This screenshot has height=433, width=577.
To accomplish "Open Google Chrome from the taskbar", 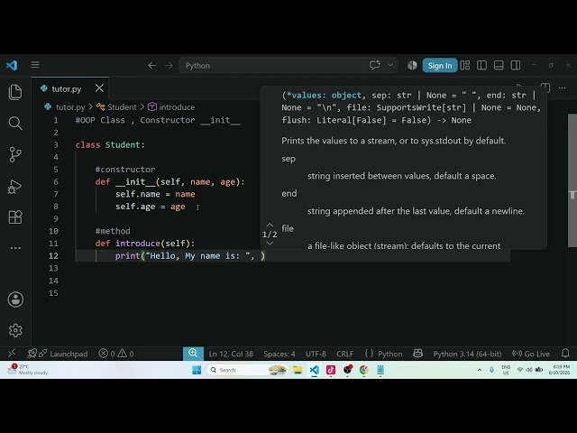I will [x=364, y=370].
